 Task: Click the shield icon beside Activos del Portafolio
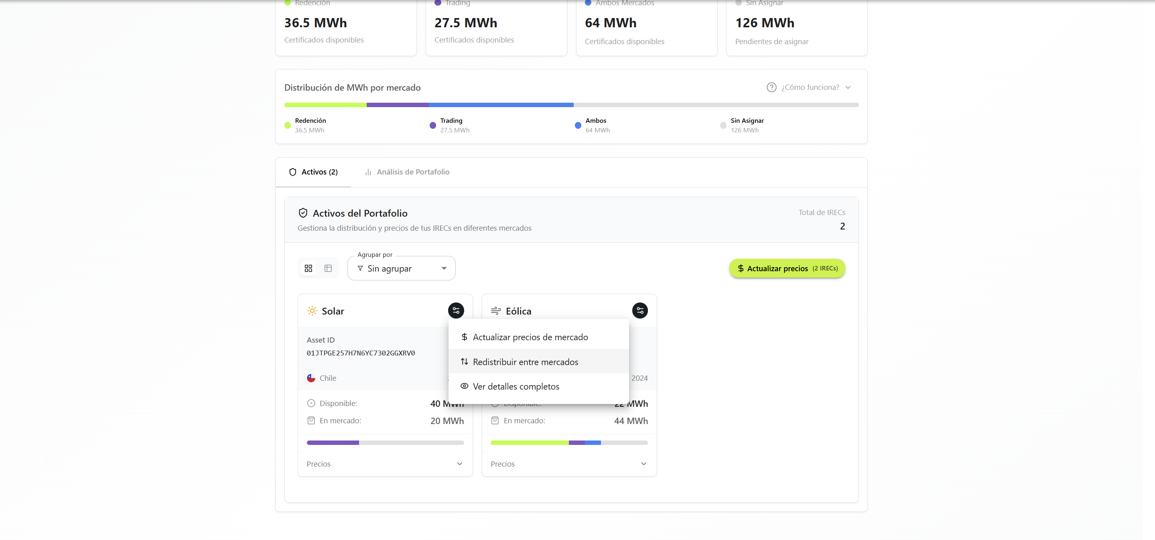point(303,213)
